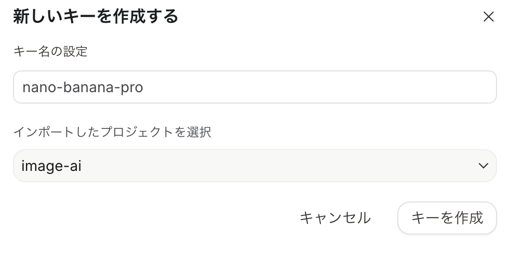Expand the project list via down-arrow icon
Image resolution: width=510 pixels, height=261 pixels.
pyautogui.click(x=483, y=166)
